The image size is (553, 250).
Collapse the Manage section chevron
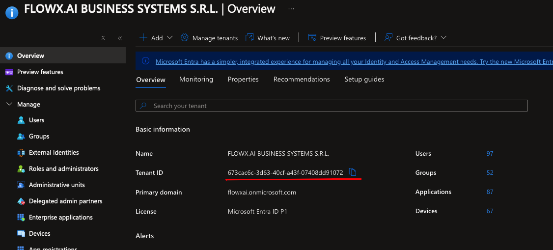pos(9,105)
